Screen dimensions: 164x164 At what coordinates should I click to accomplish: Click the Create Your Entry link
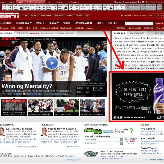(111, 159)
